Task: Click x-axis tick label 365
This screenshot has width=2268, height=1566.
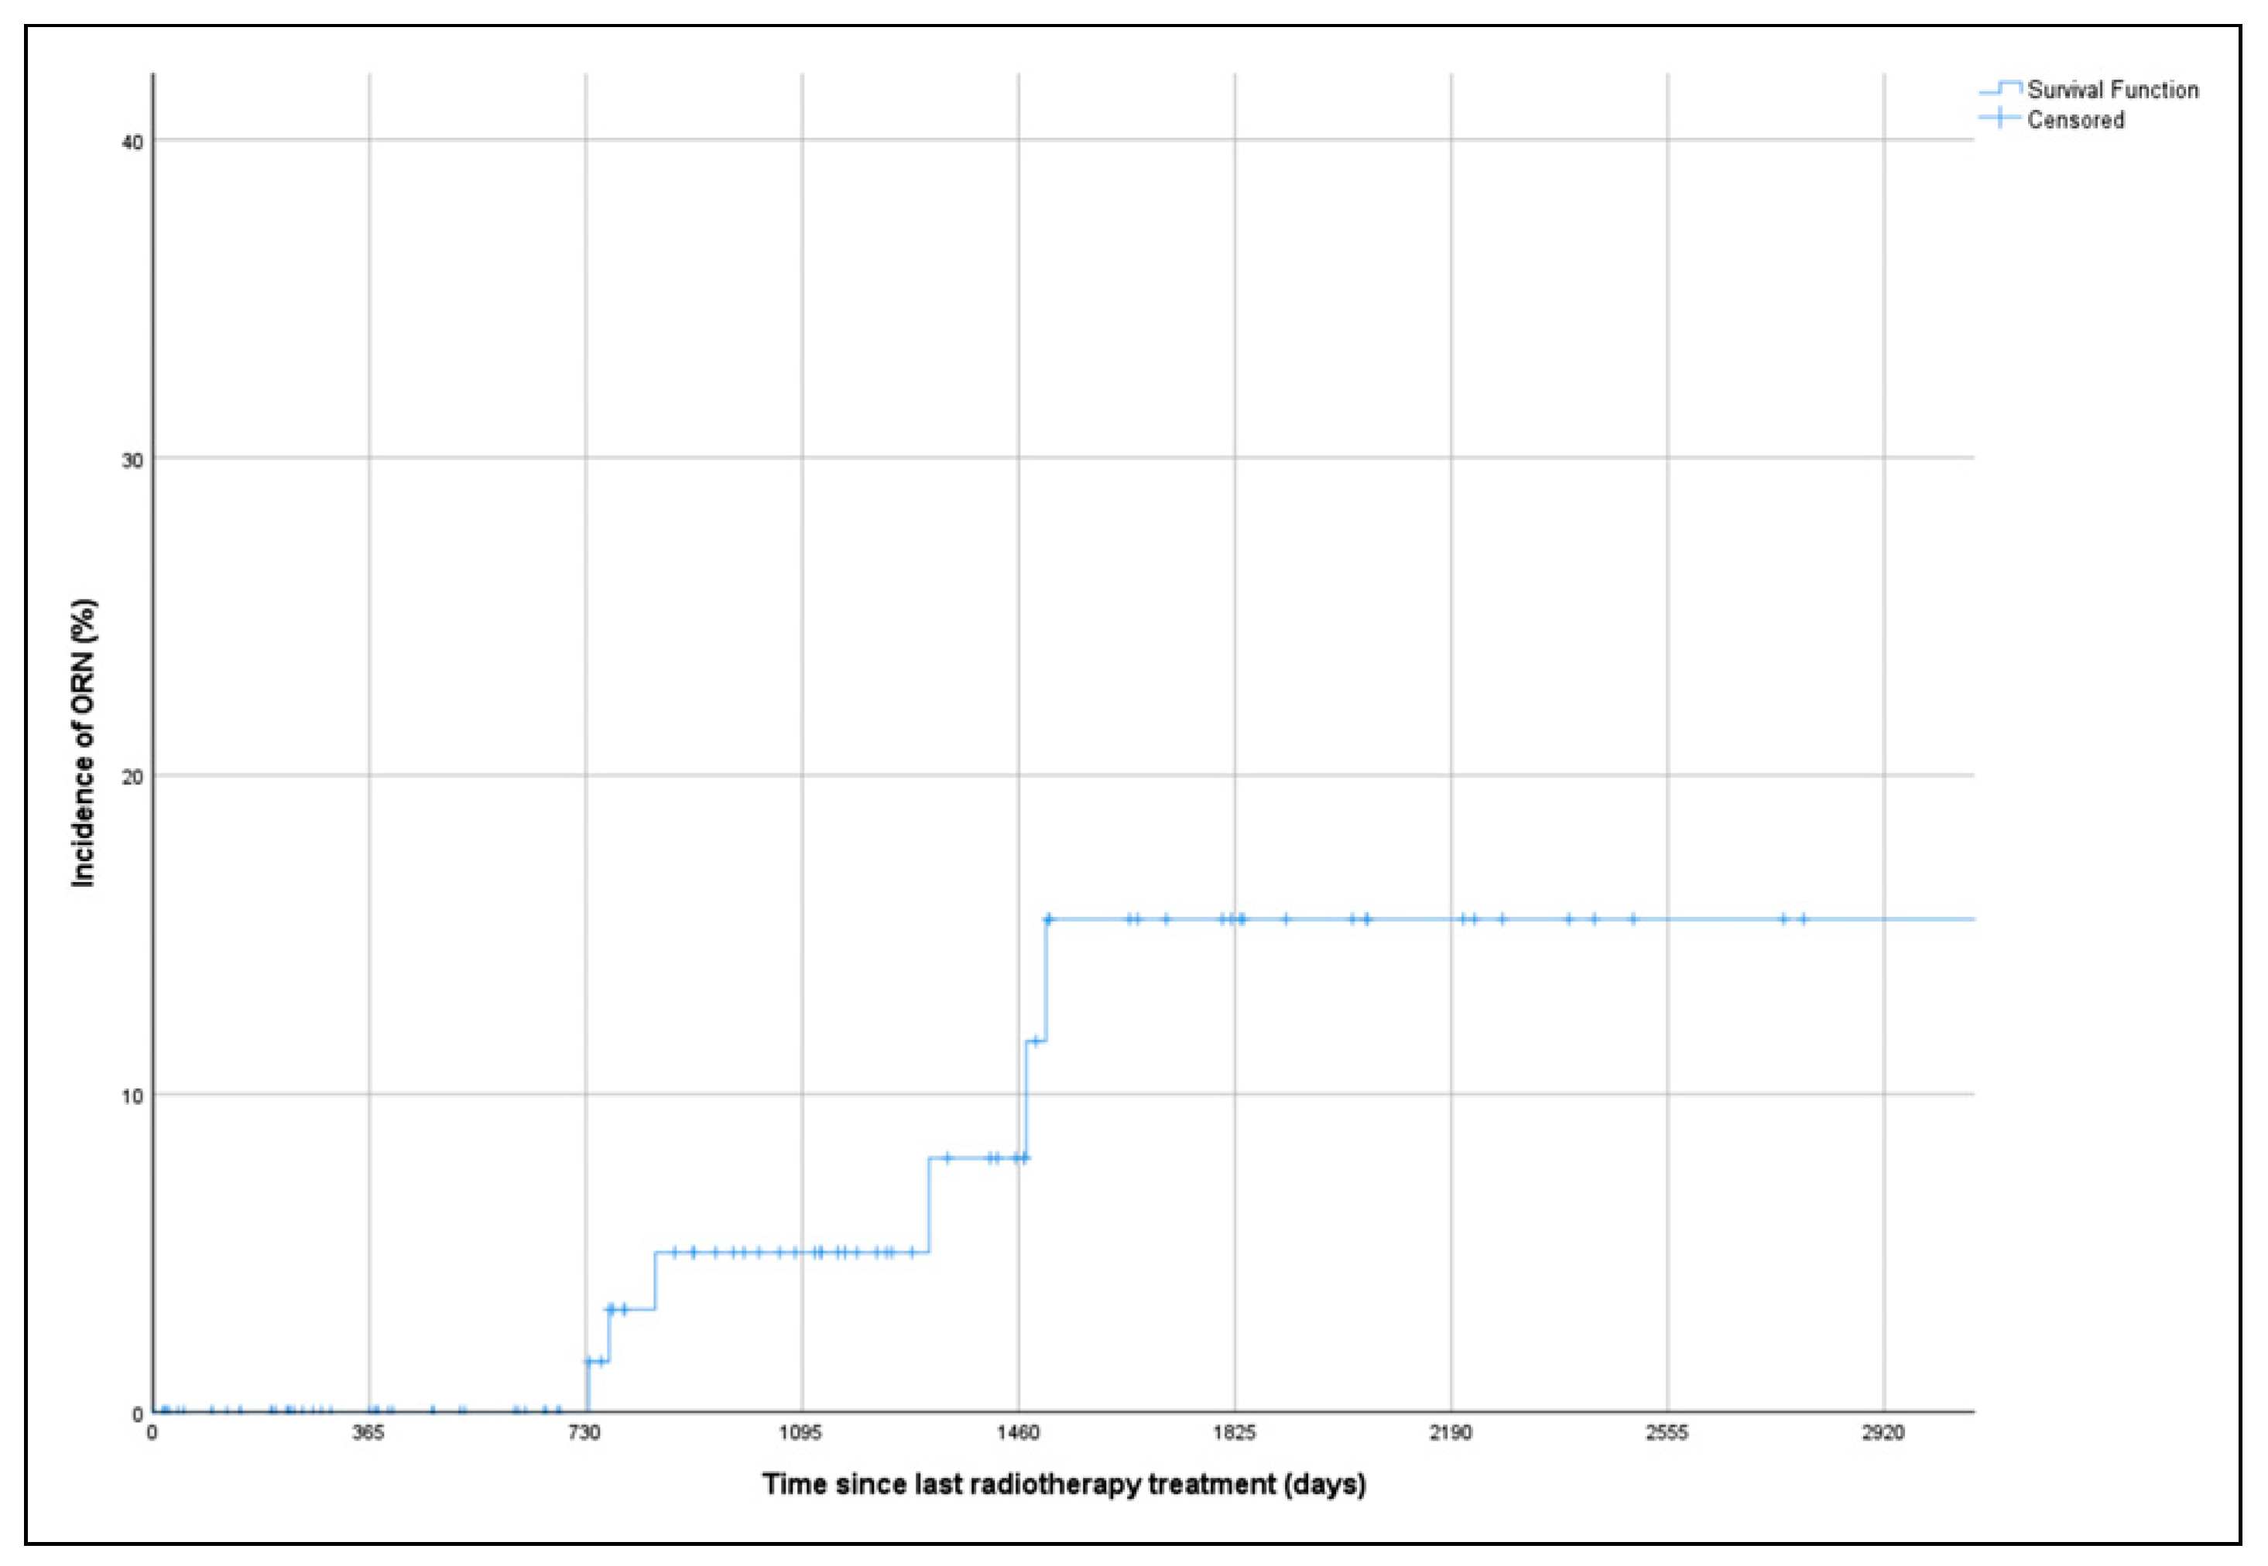Action: tap(367, 1434)
